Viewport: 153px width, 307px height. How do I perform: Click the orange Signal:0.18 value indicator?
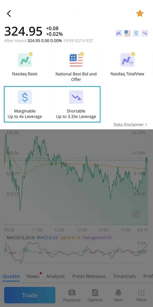(x=69, y=237)
